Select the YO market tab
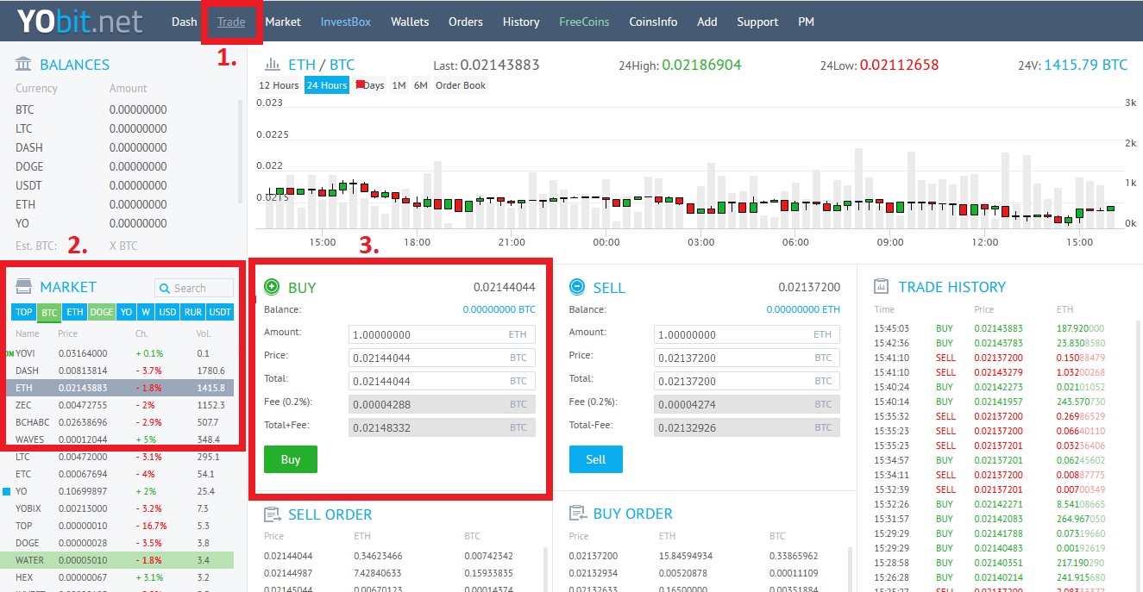The height and width of the screenshot is (592, 1143). point(127,312)
